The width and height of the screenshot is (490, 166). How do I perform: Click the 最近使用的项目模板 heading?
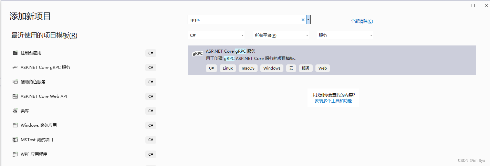coord(44,35)
